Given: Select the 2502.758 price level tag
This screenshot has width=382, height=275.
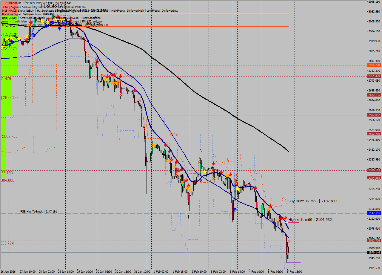Looking at the screenshot, I should click(374, 134).
